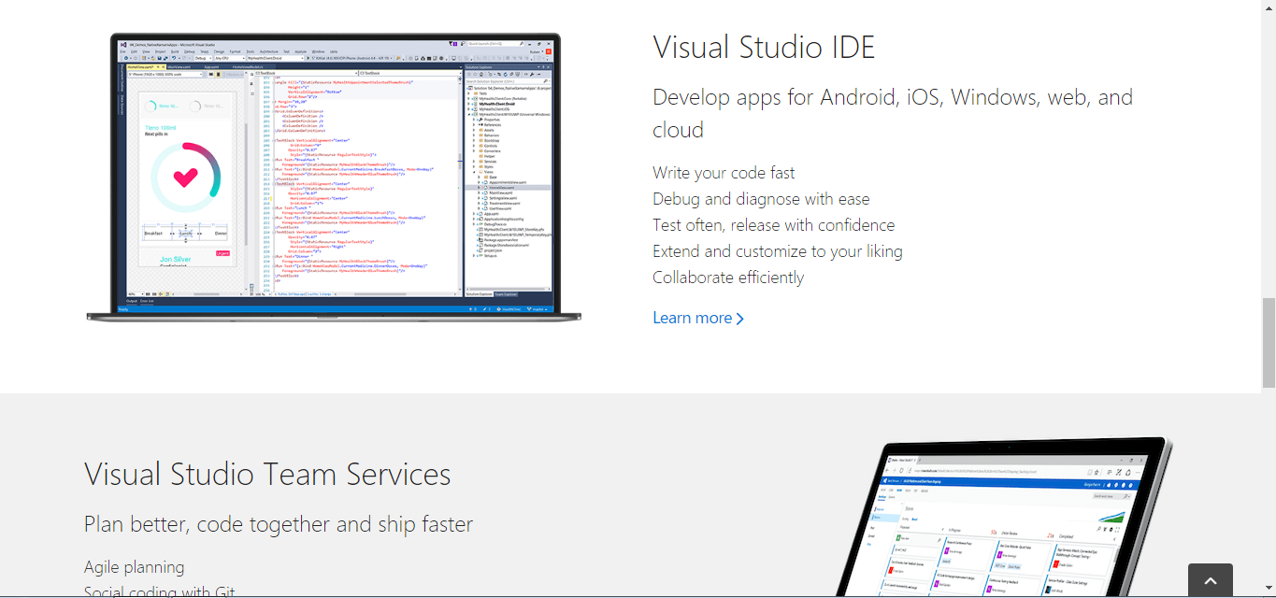
Task: Click the 'Visual Studio Team Services' heading
Action: tap(267, 475)
